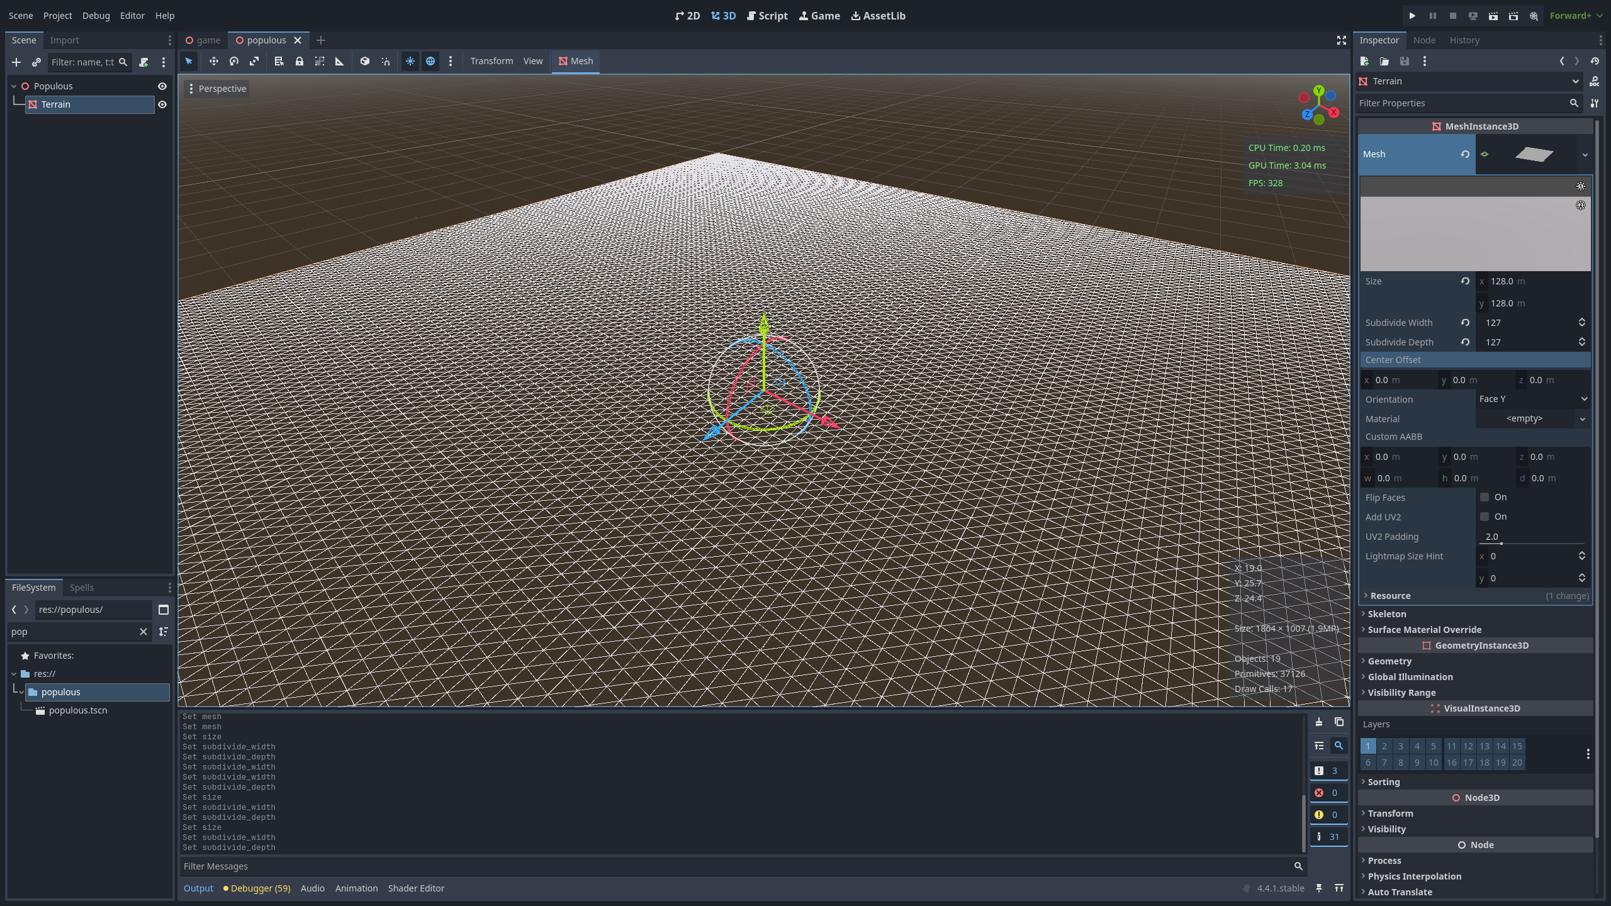Image resolution: width=1611 pixels, height=906 pixels.
Task: Toggle distraction-free mode expand icon
Action: tap(1341, 40)
